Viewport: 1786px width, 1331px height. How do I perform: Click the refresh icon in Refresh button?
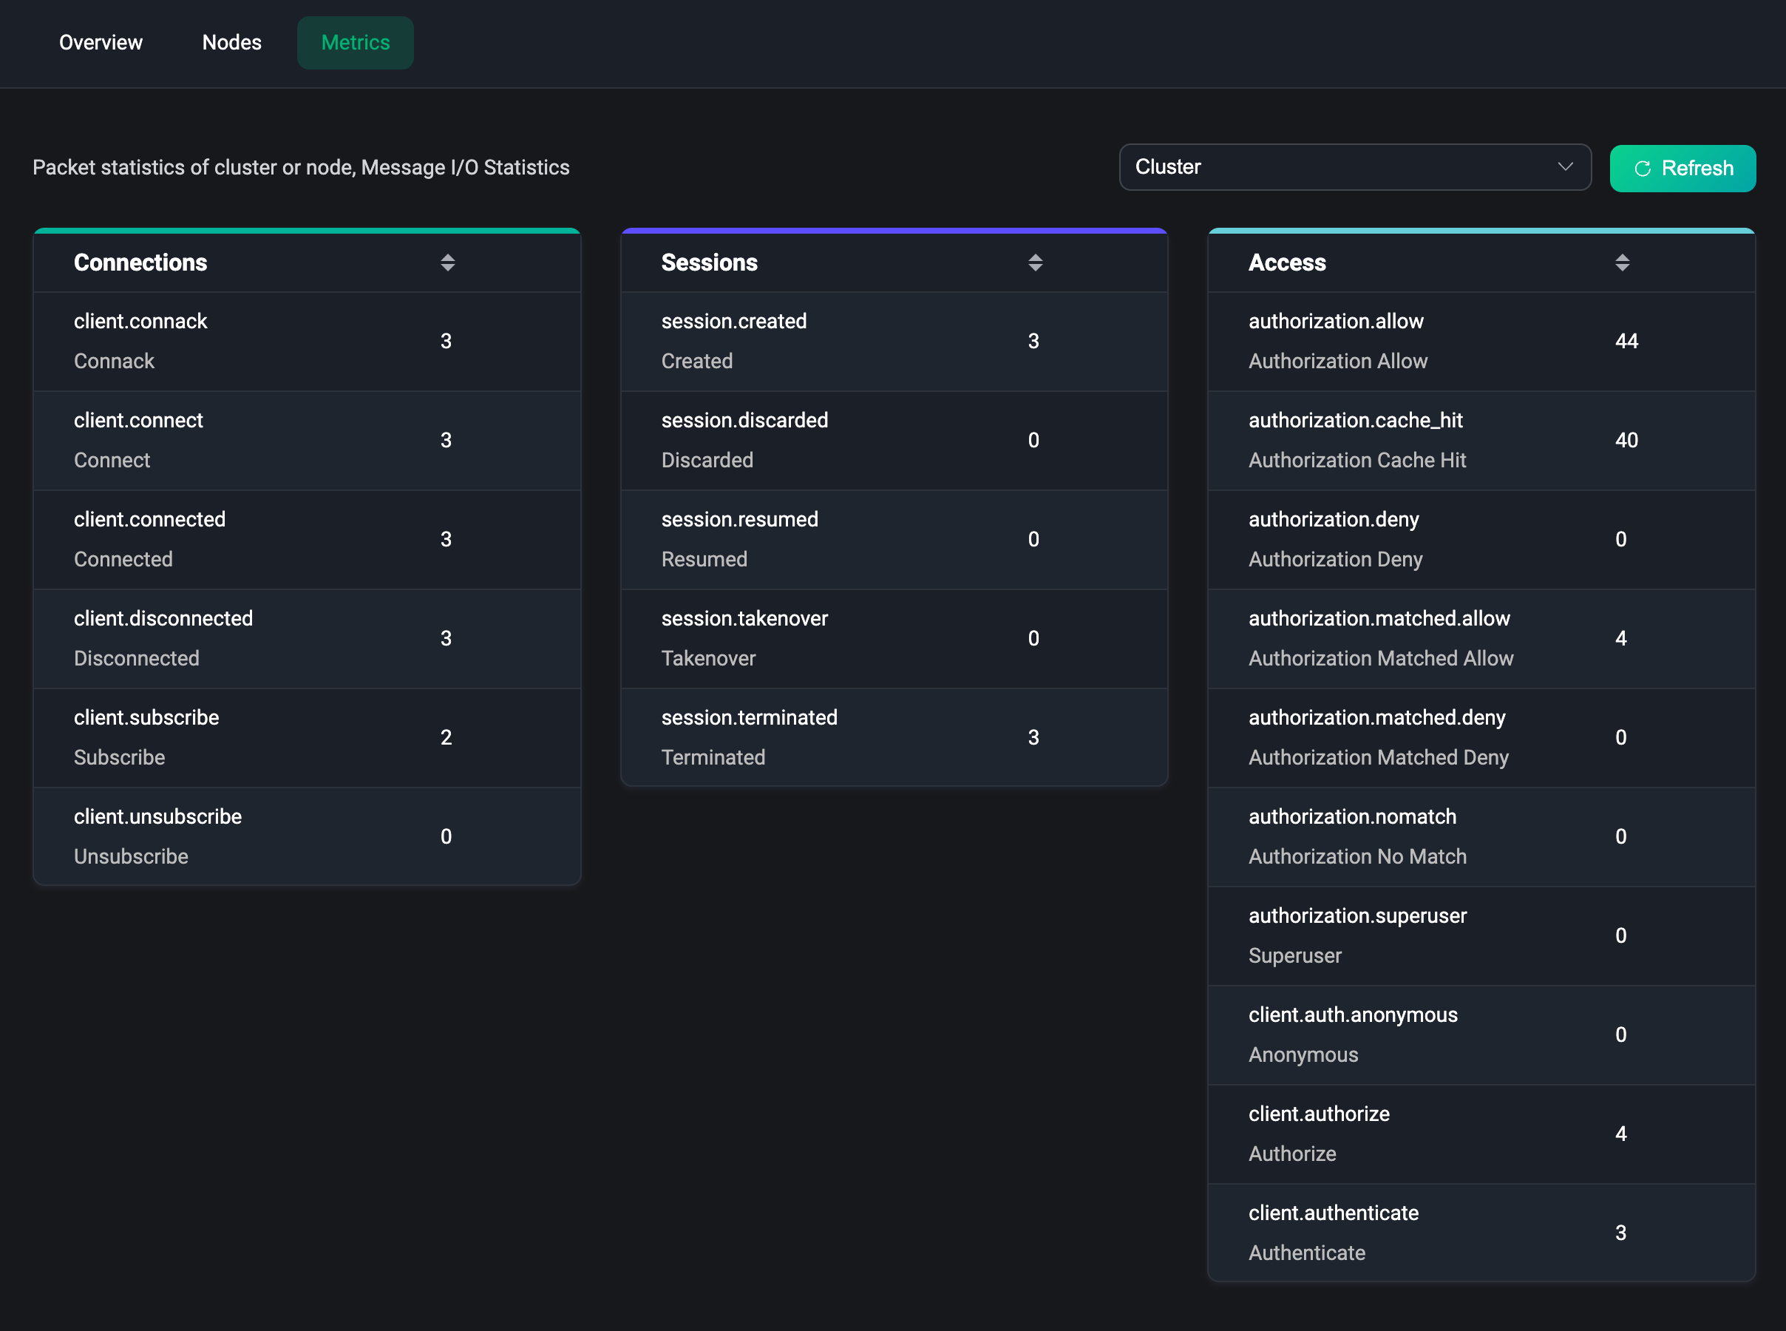[x=1642, y=169]
